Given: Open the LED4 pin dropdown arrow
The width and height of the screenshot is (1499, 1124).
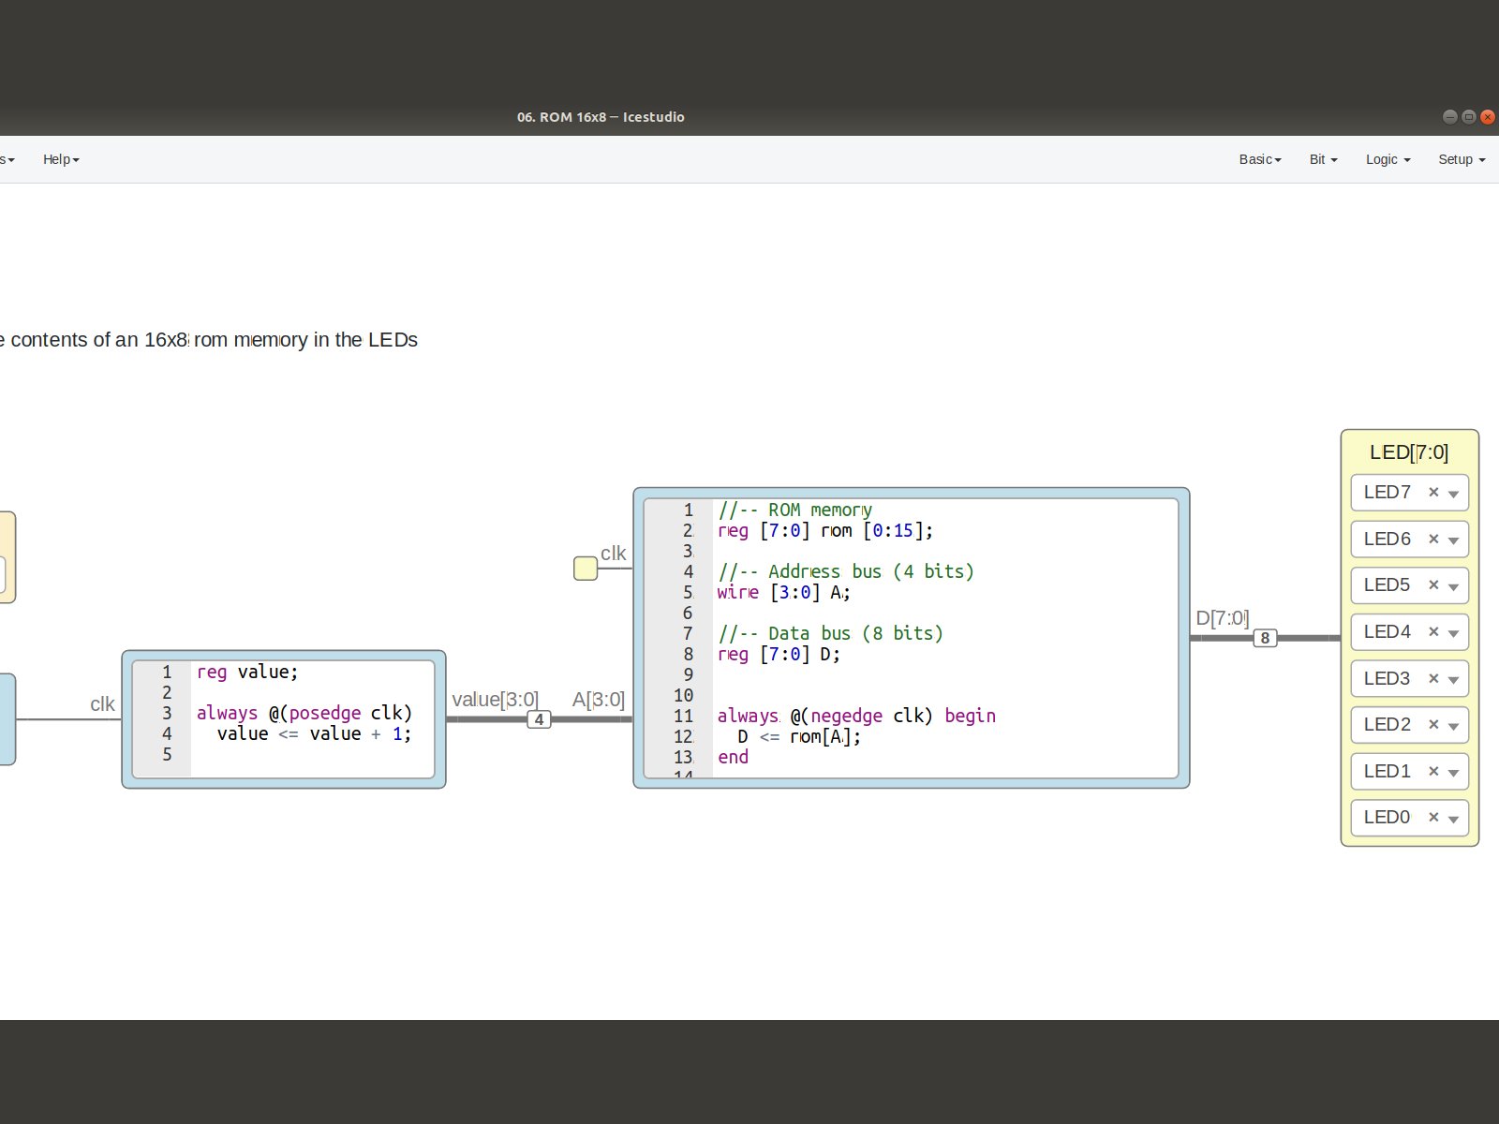Looking at the screenshot, I should click(x=1453, y=633).
